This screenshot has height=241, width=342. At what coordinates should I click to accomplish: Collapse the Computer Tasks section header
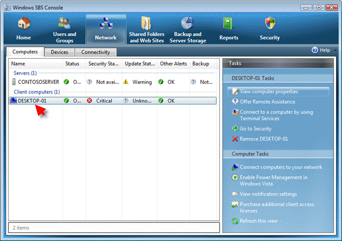(x=278, y=154)
